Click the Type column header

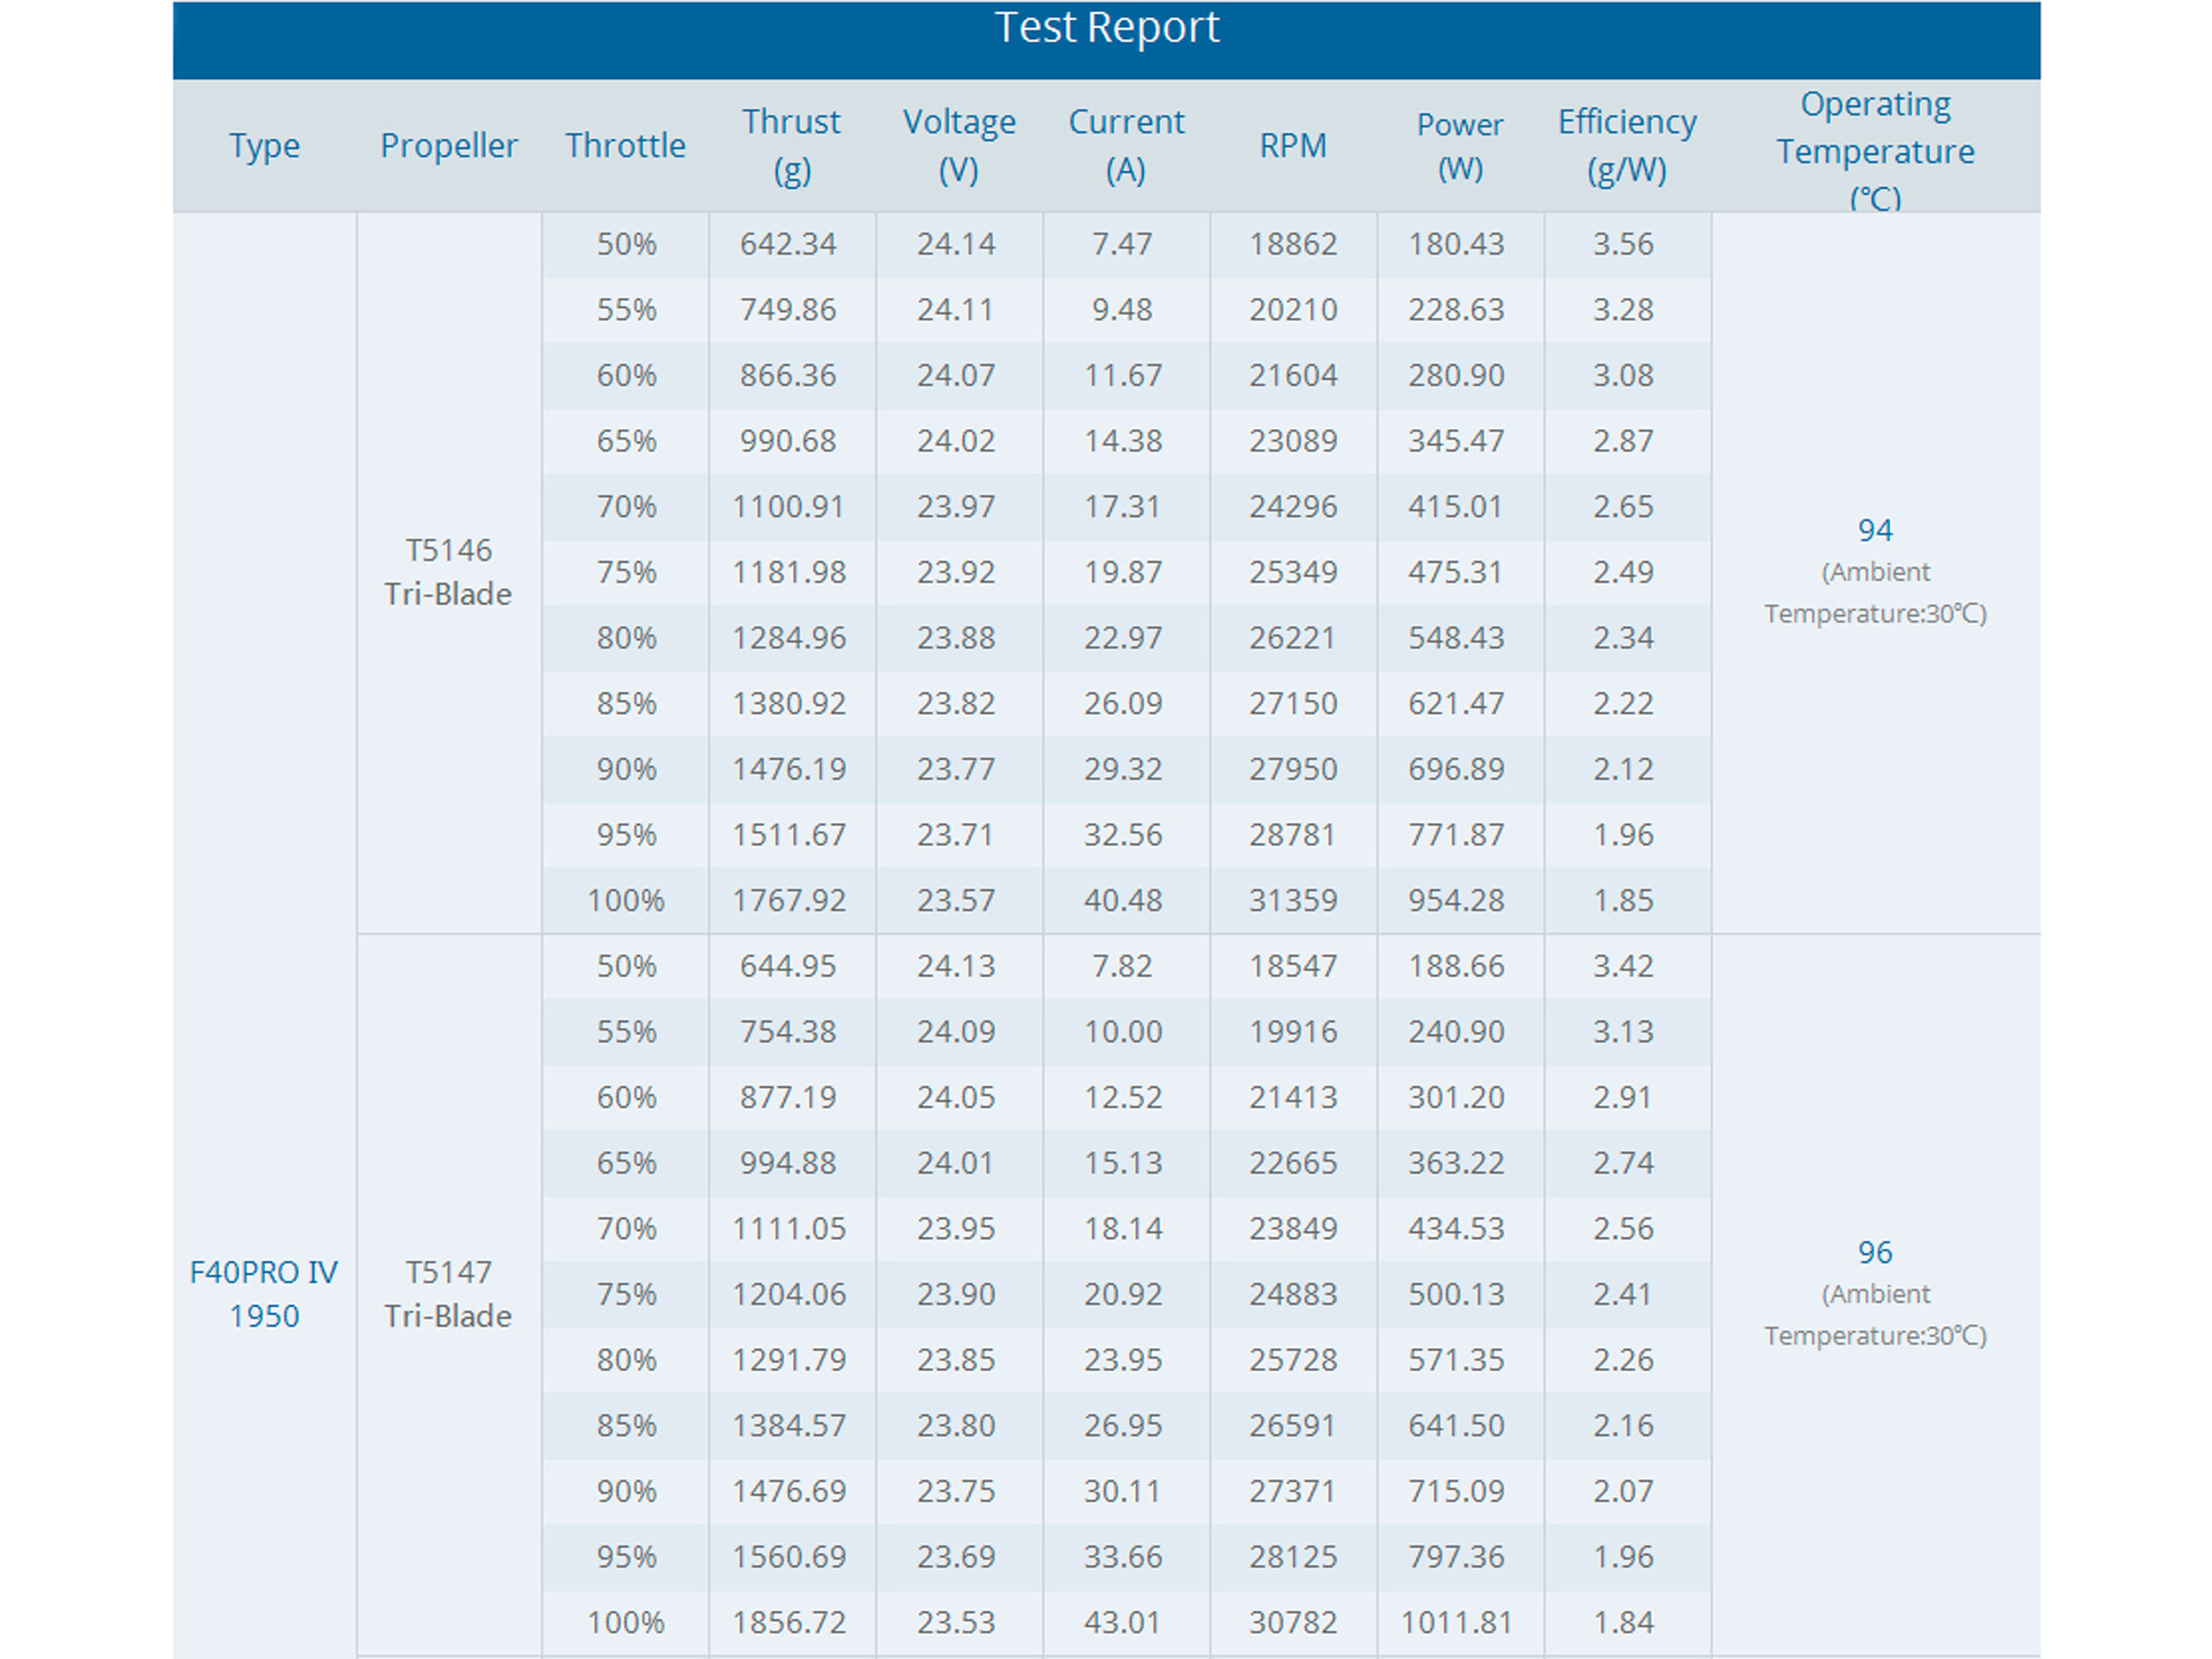(264, 146)
